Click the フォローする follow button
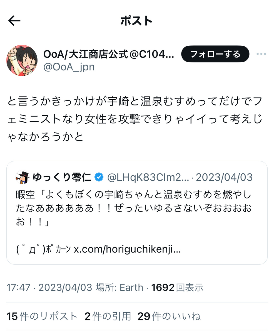 pos(215,54)
